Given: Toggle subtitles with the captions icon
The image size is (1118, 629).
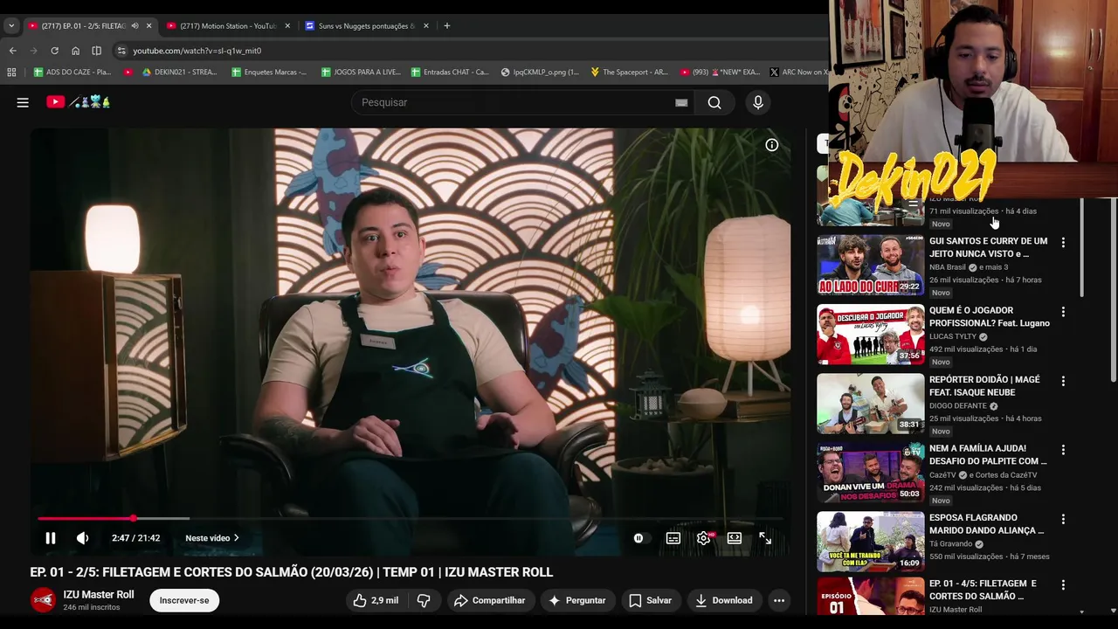Looking at the screenshot, I should coord(673,538).
